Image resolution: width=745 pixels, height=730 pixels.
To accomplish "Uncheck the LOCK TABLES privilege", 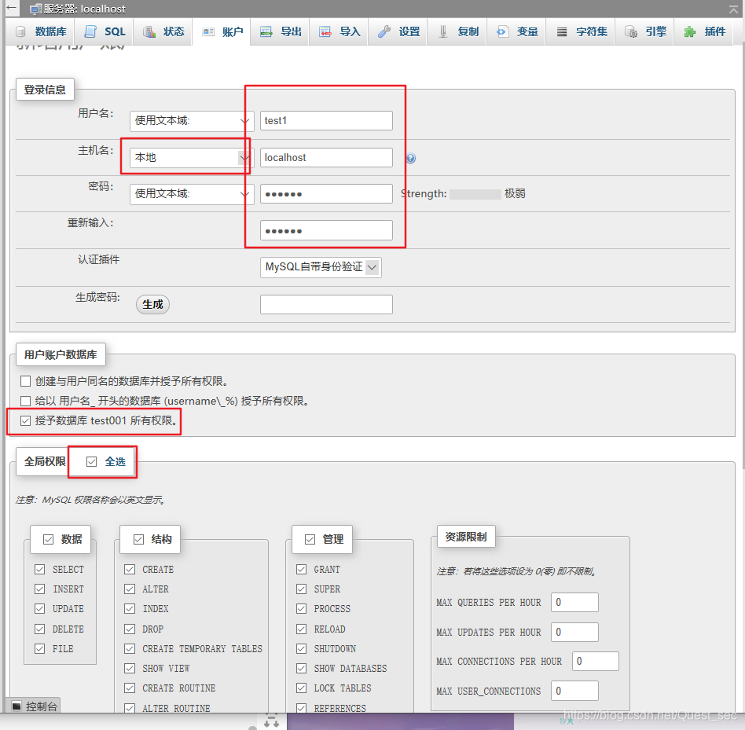I will (301, 688).
